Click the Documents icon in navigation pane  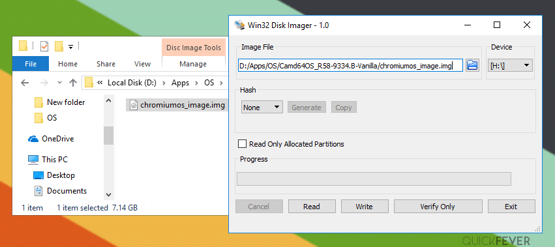pyautogui.click(x=38, y=191)
